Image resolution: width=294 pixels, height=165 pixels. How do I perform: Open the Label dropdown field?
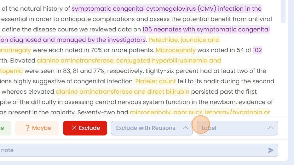pyautogui.click(x=237, y=128)
